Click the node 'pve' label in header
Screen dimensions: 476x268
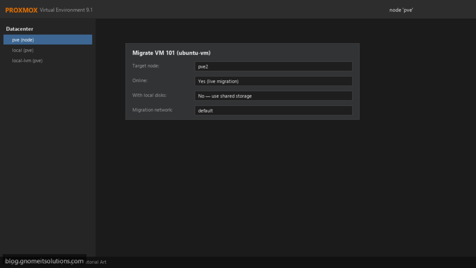click(401, 10)
